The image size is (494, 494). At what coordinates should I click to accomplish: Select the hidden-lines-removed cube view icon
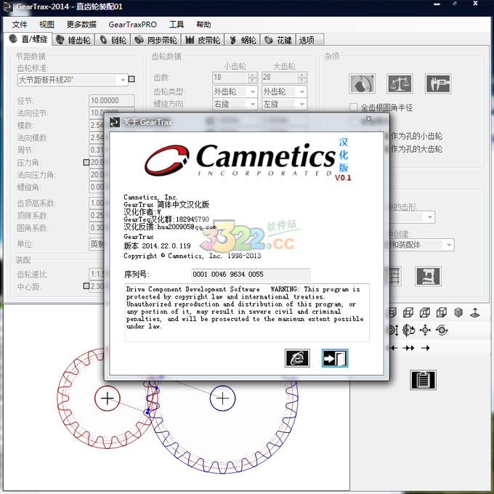442,312
